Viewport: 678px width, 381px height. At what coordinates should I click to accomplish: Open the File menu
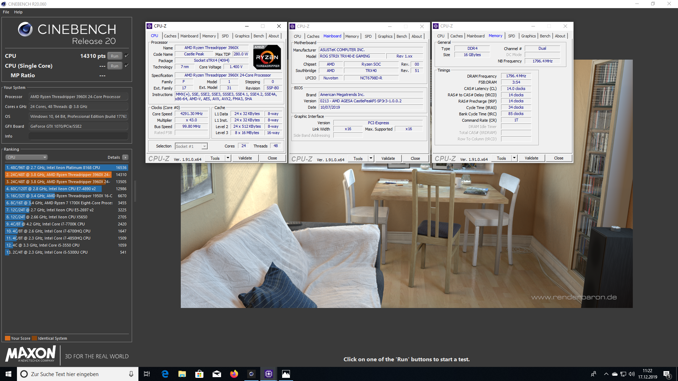tap(6, 12)
